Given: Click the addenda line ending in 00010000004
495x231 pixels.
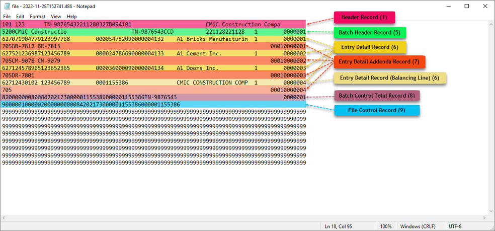Looking at the screenshot, I should pos(153,90).
